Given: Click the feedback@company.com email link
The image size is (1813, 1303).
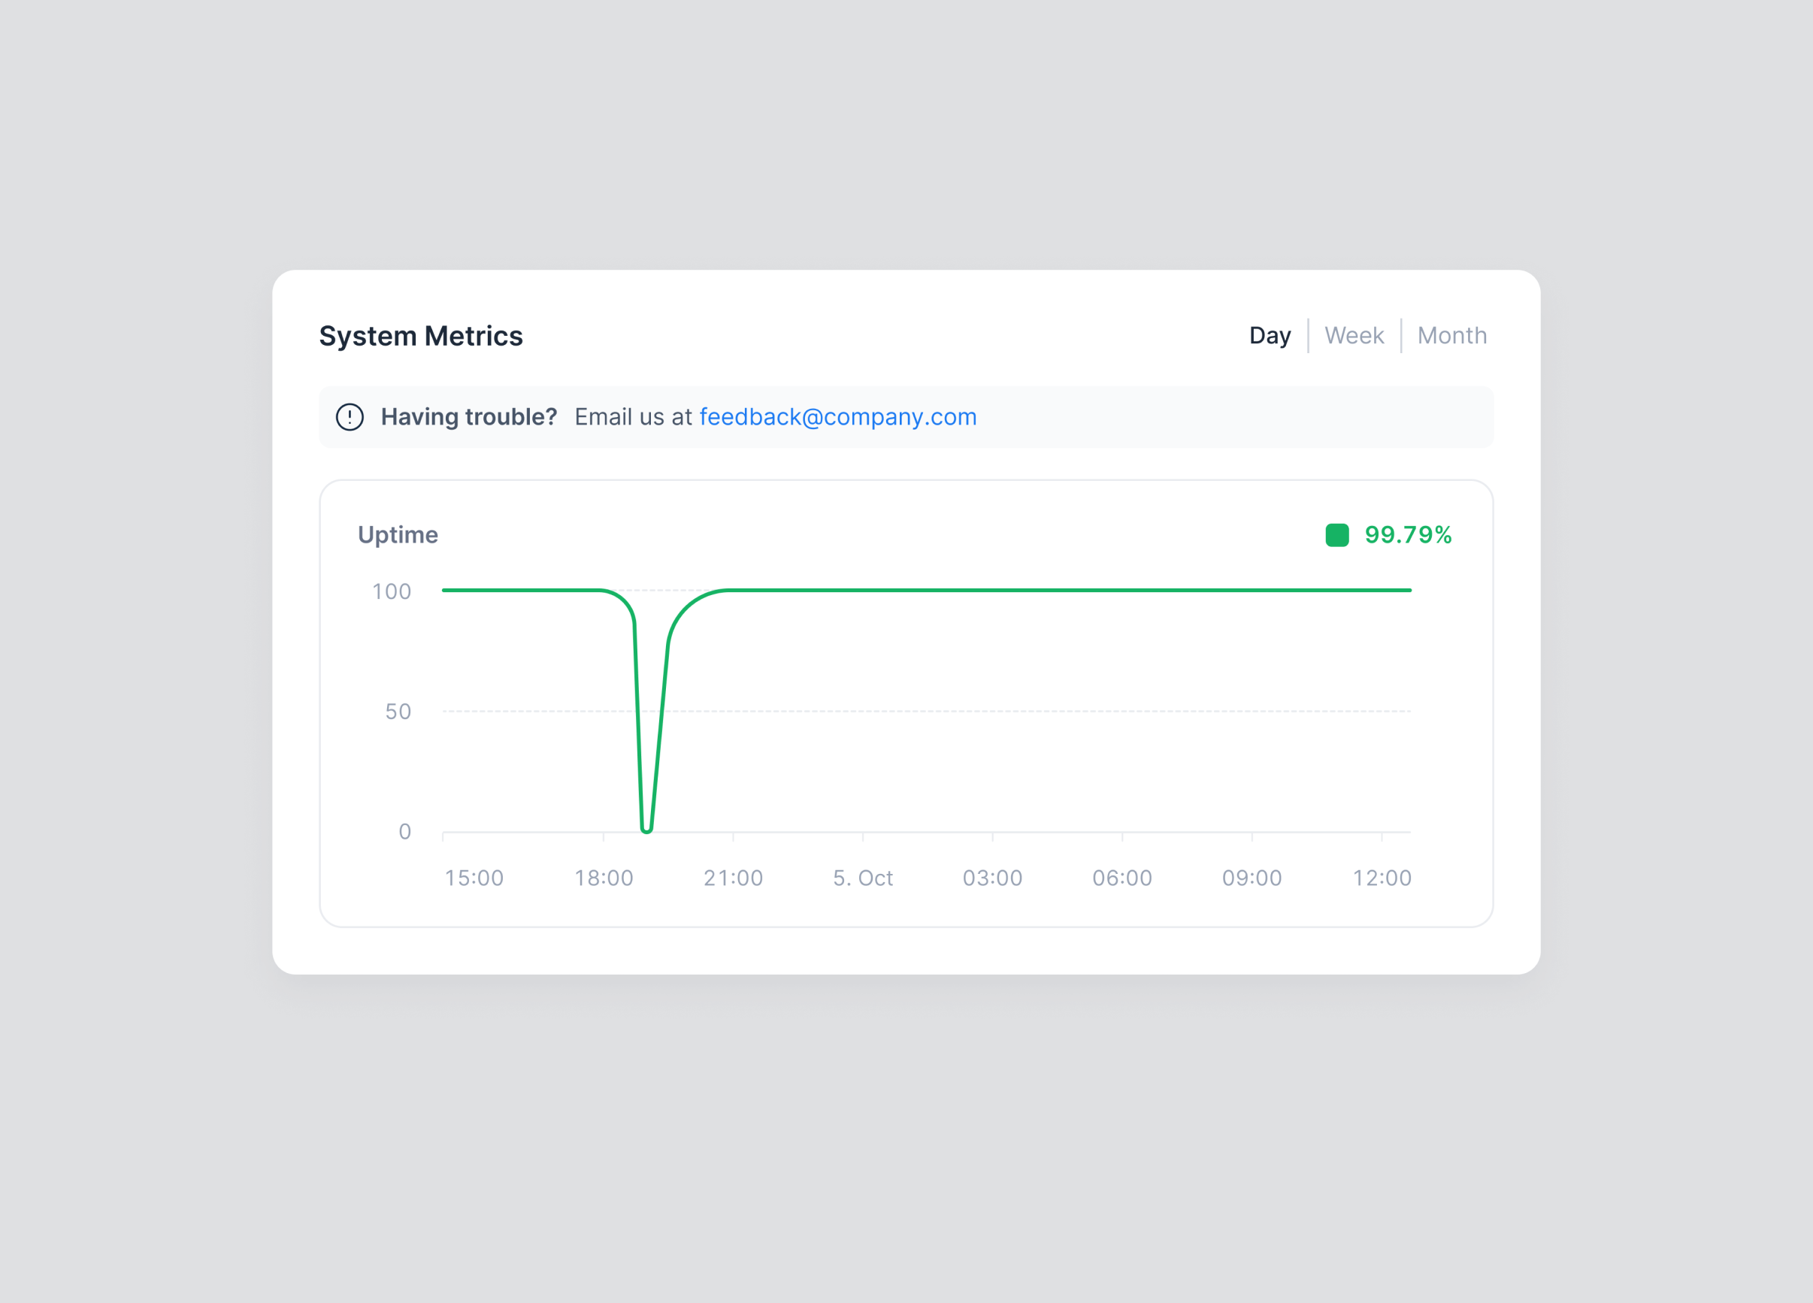Looking at the screenshot, I should point(838,416).
